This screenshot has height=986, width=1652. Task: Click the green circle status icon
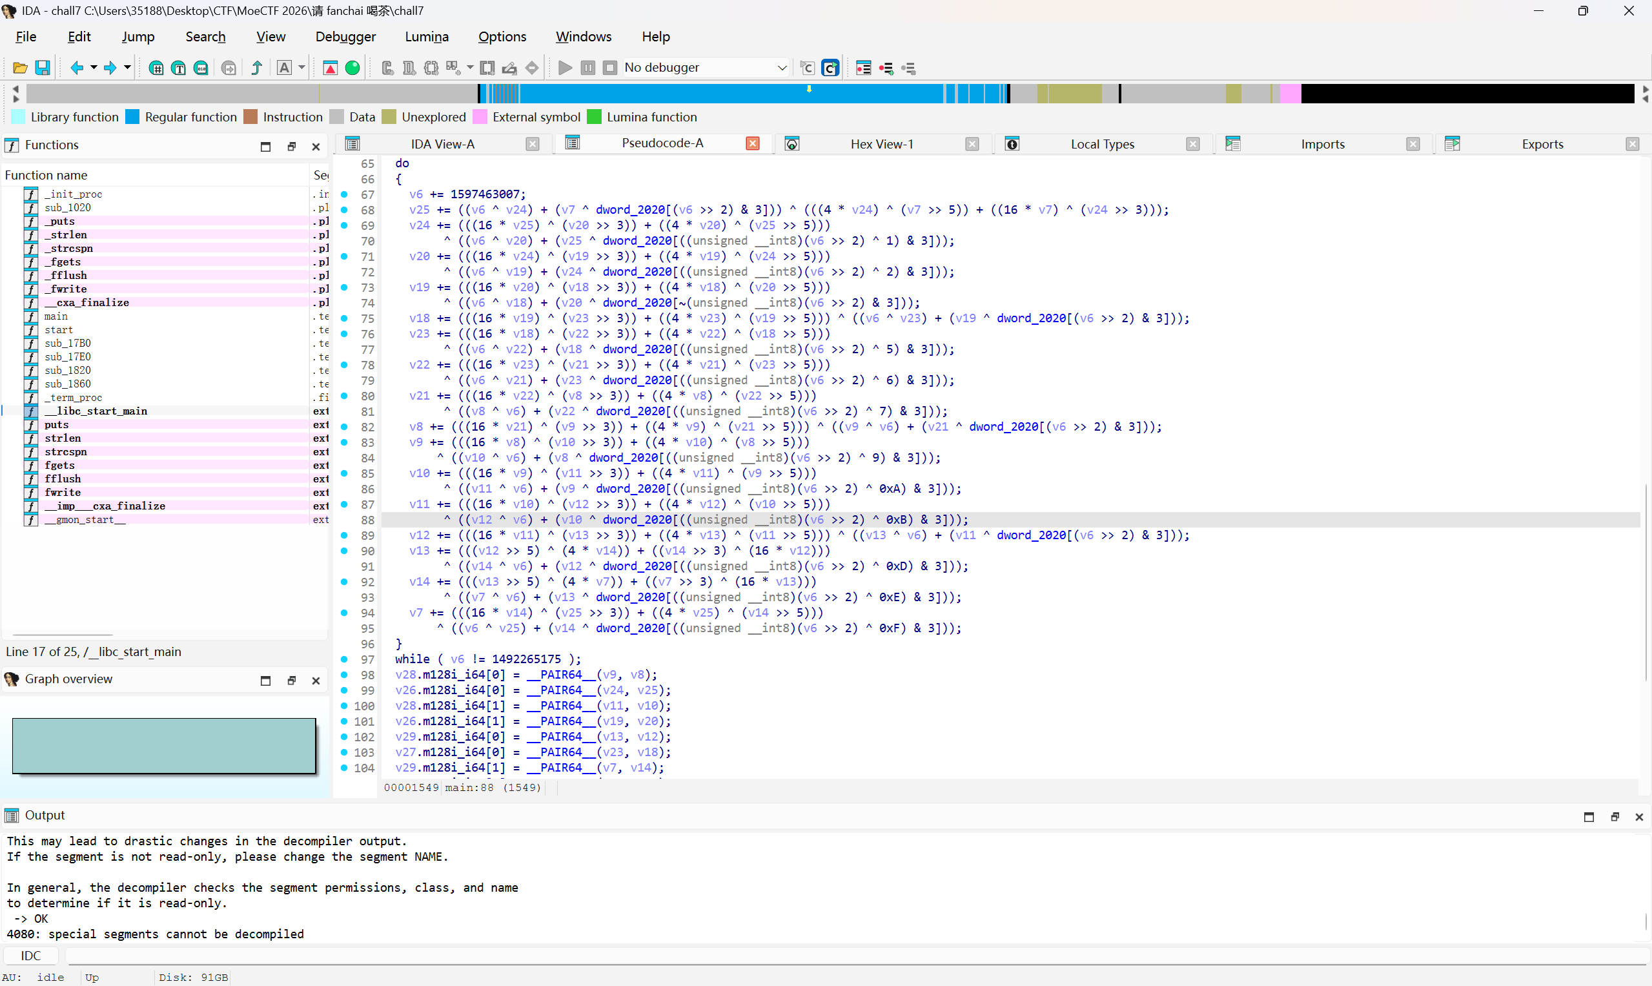pyautogui.click(x=352, y=68)
